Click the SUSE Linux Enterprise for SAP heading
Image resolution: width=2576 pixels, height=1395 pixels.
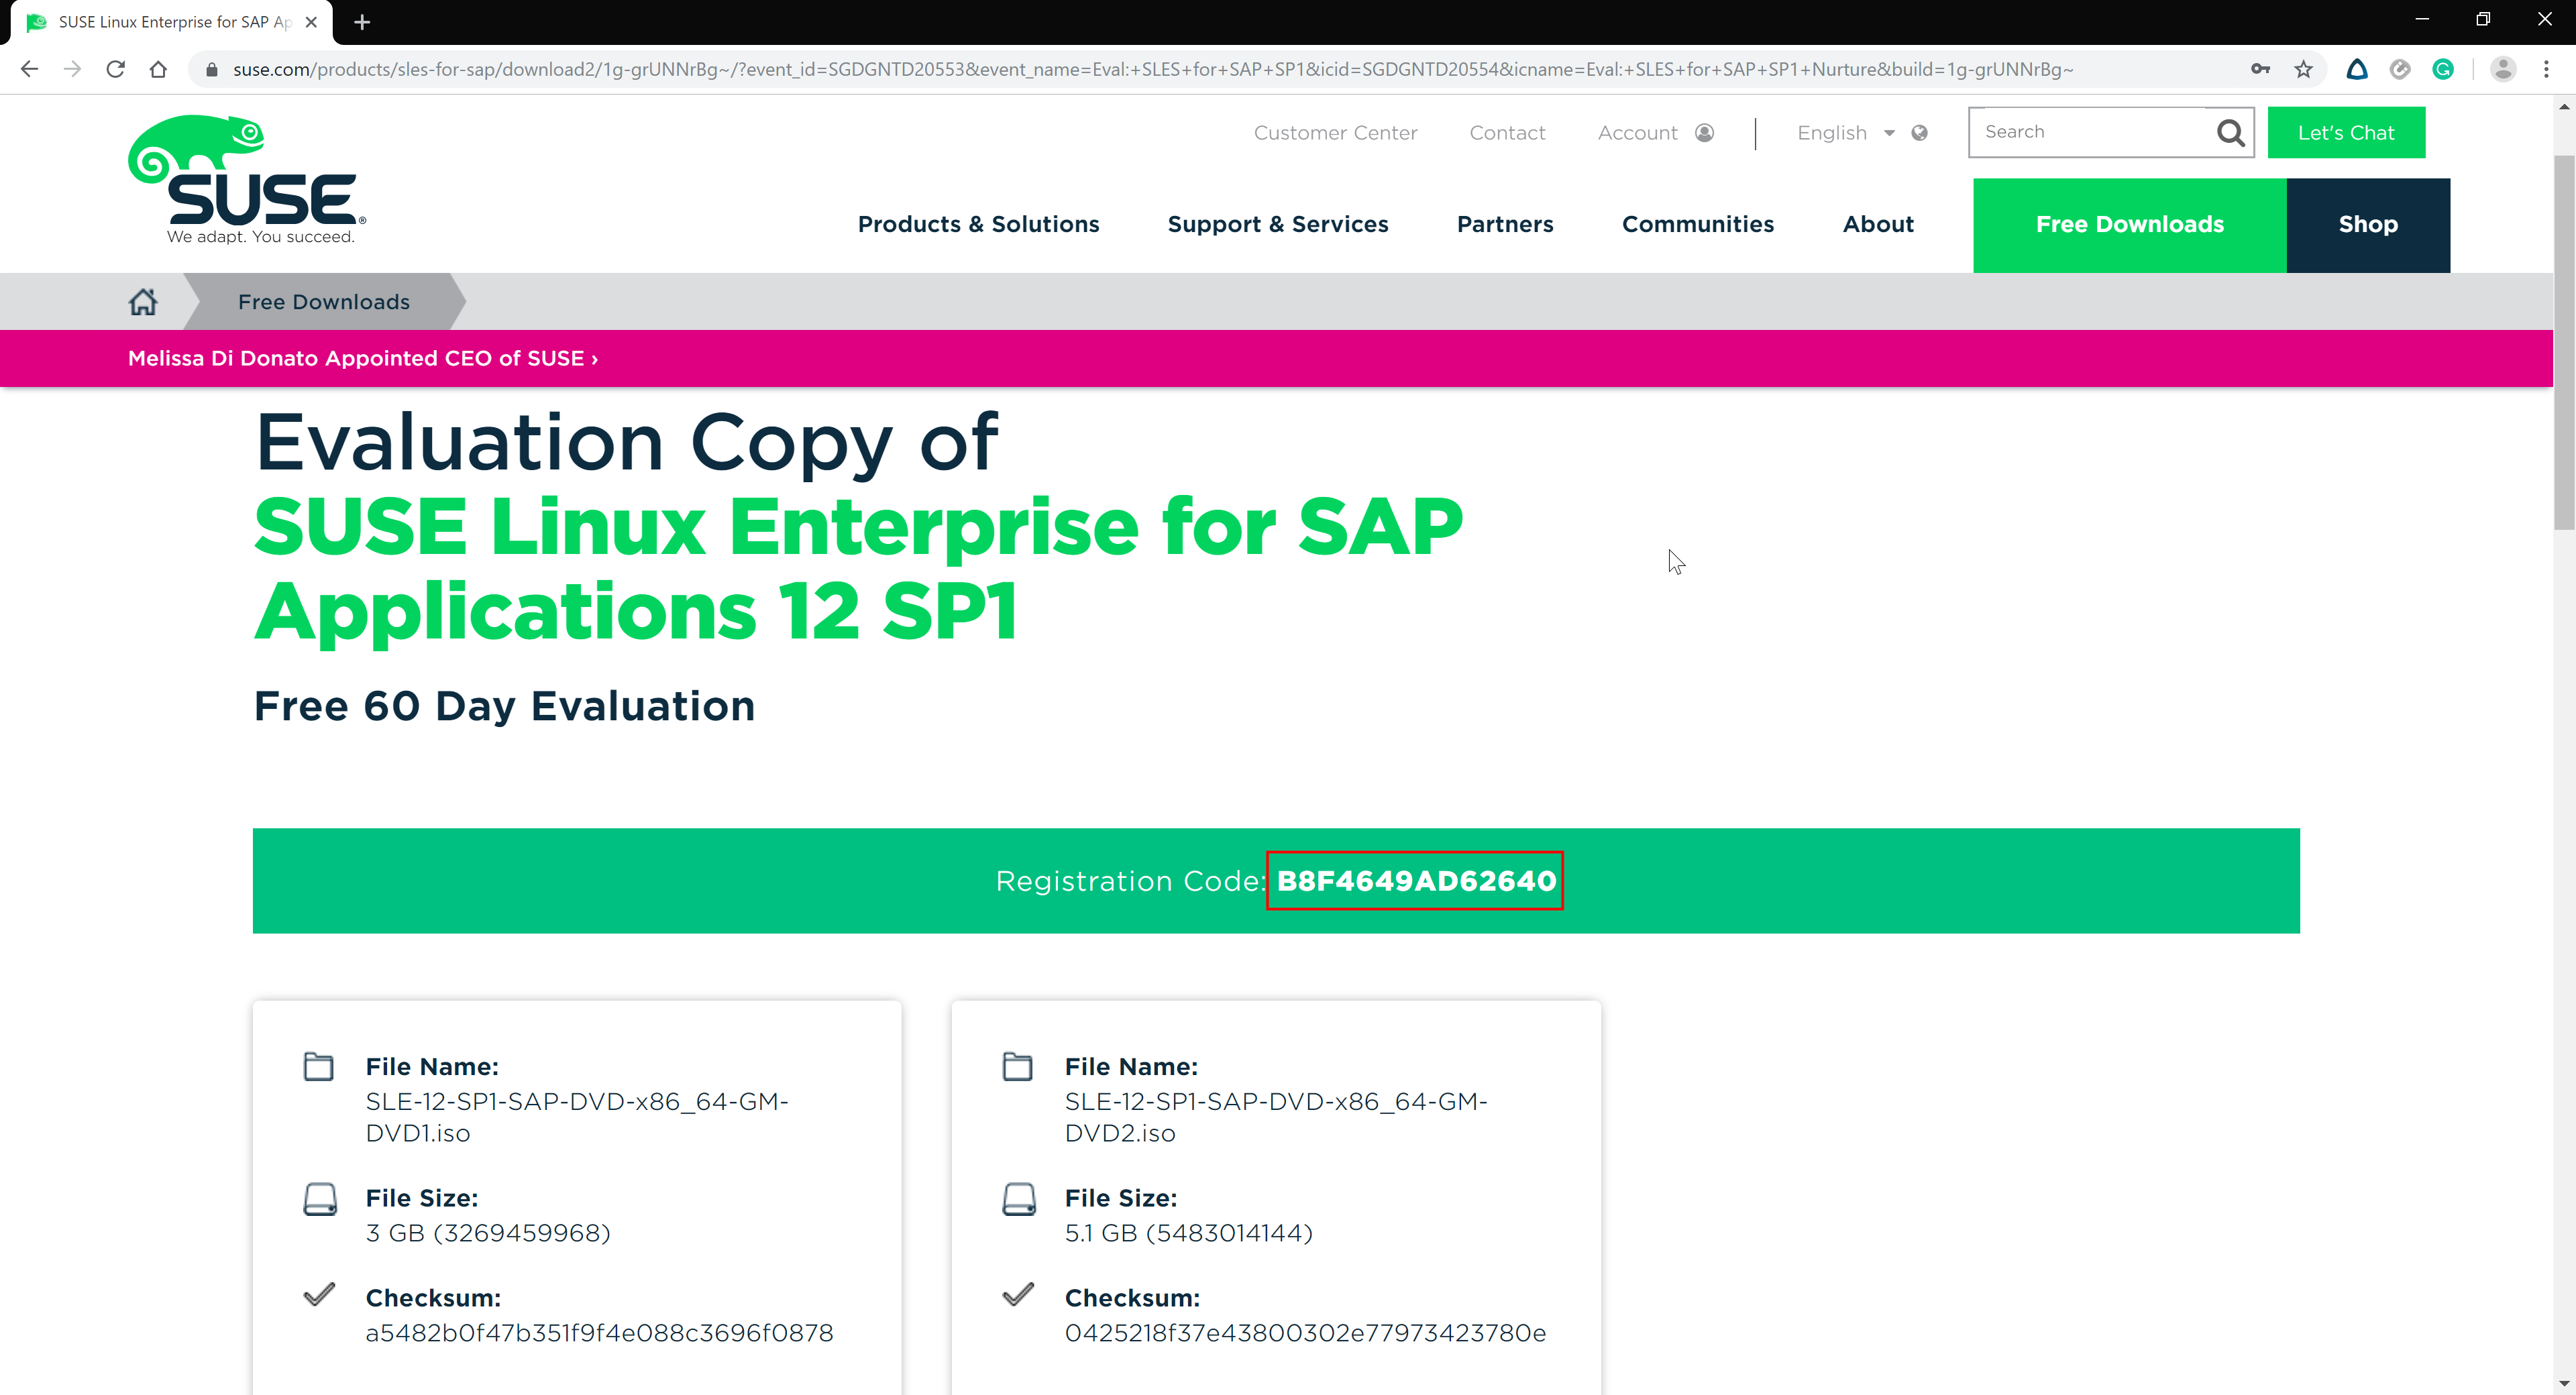tap(858, 568)
